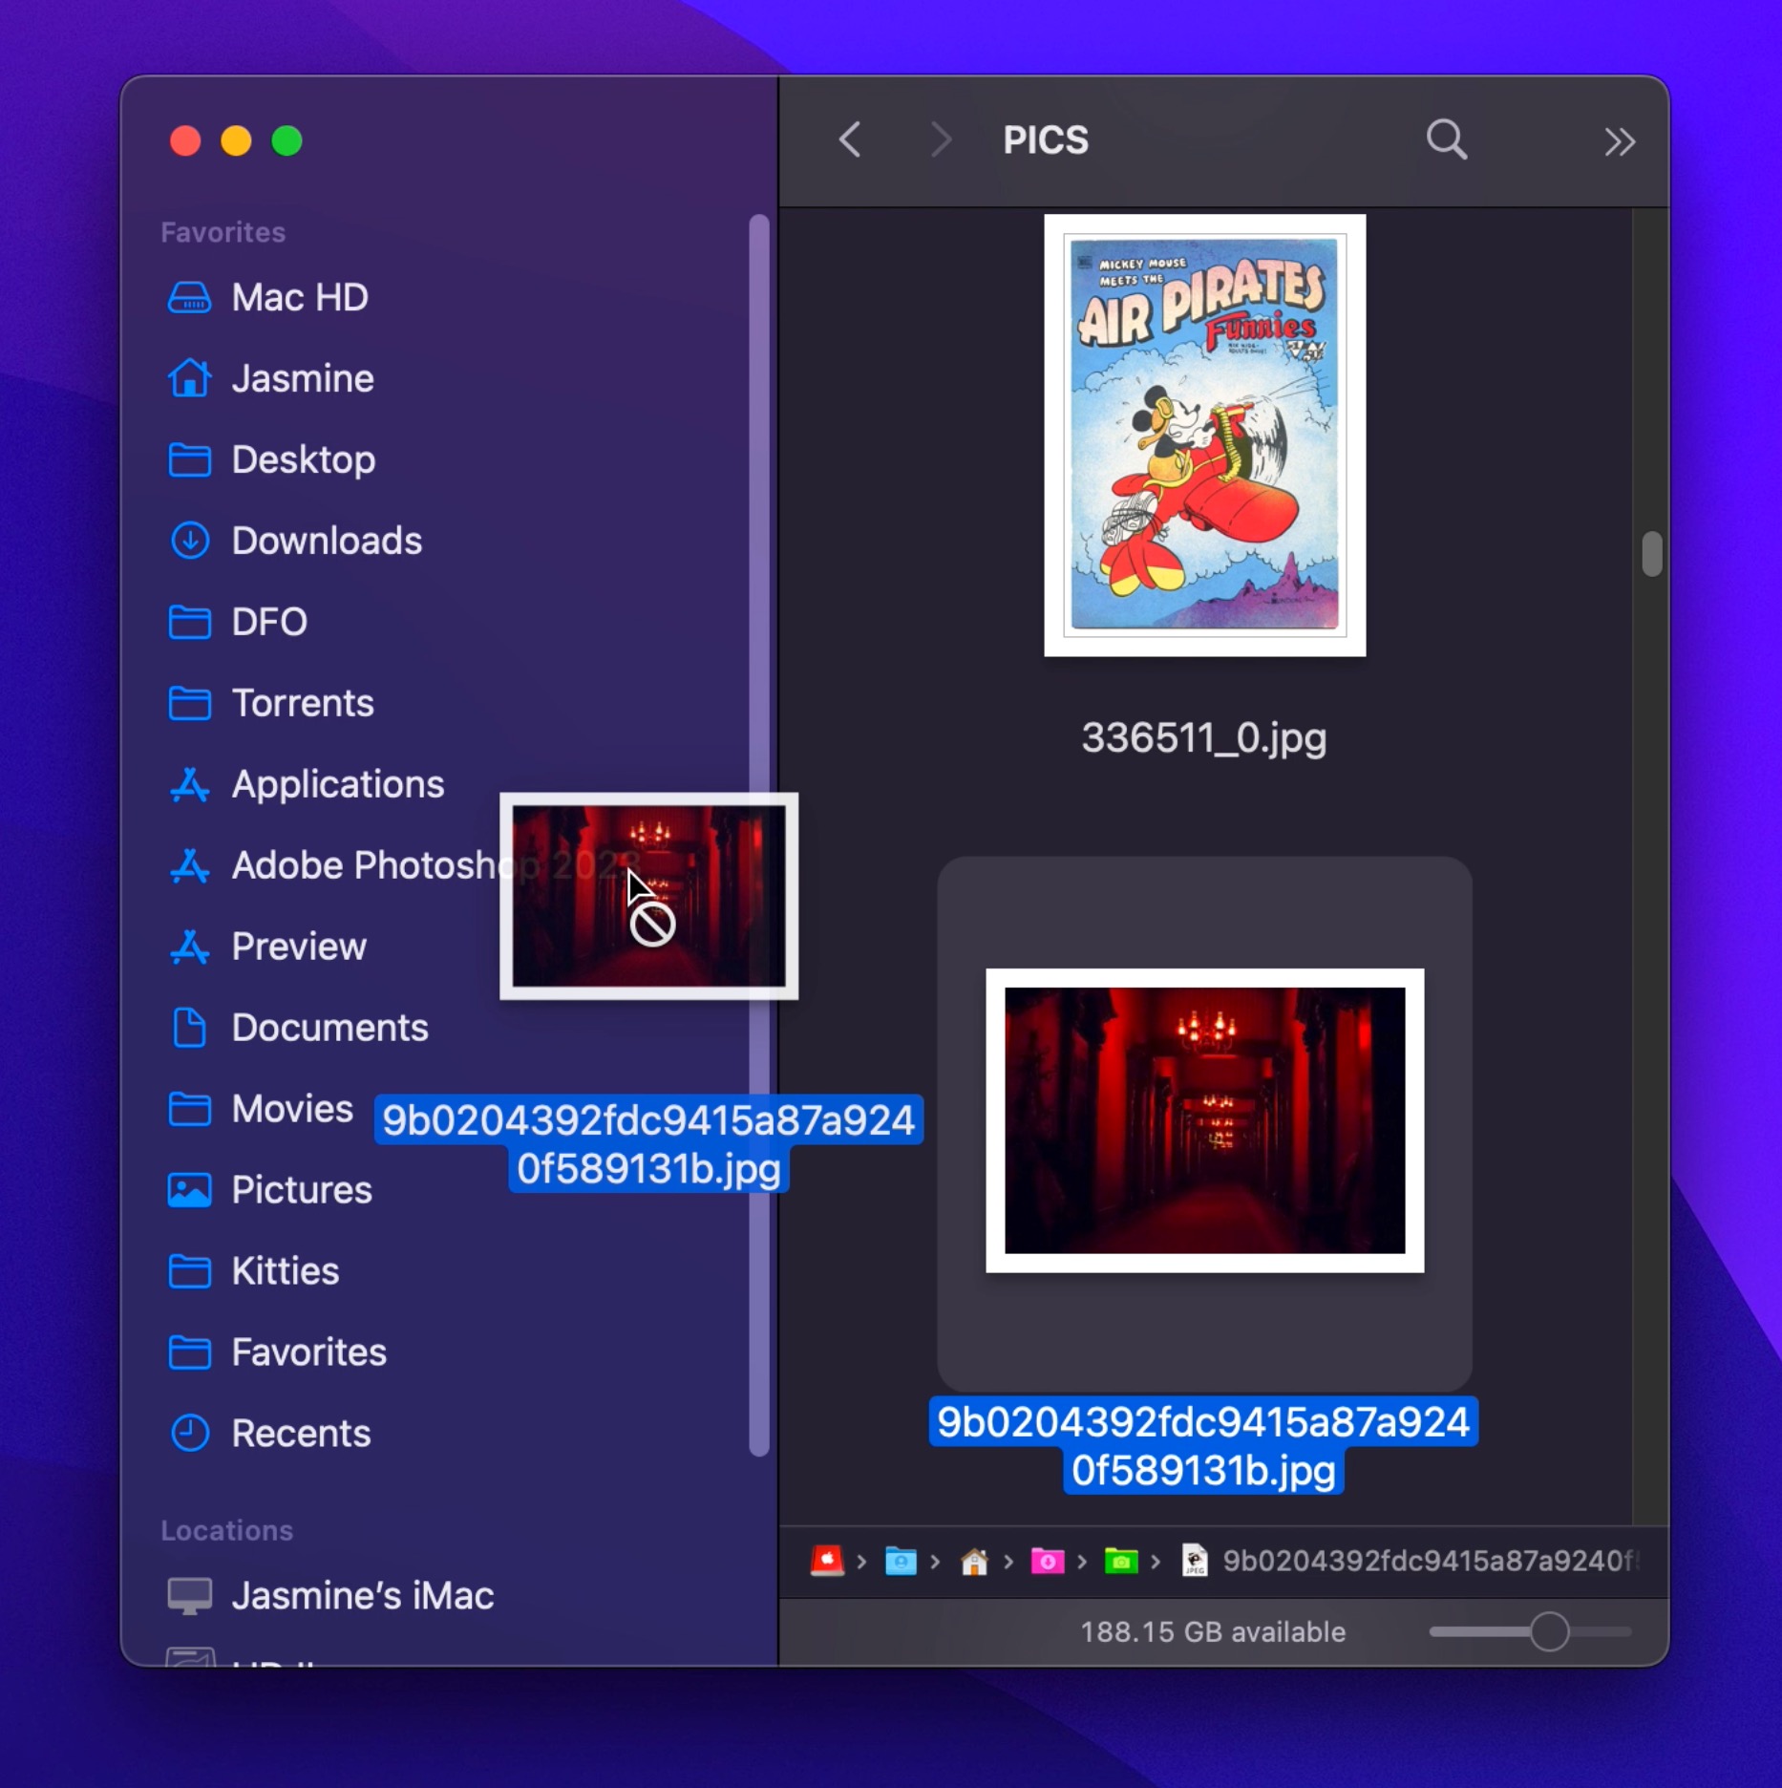
Task: Expand the toolbar overflow double-chevron menu
Action: coord(1620,142)
